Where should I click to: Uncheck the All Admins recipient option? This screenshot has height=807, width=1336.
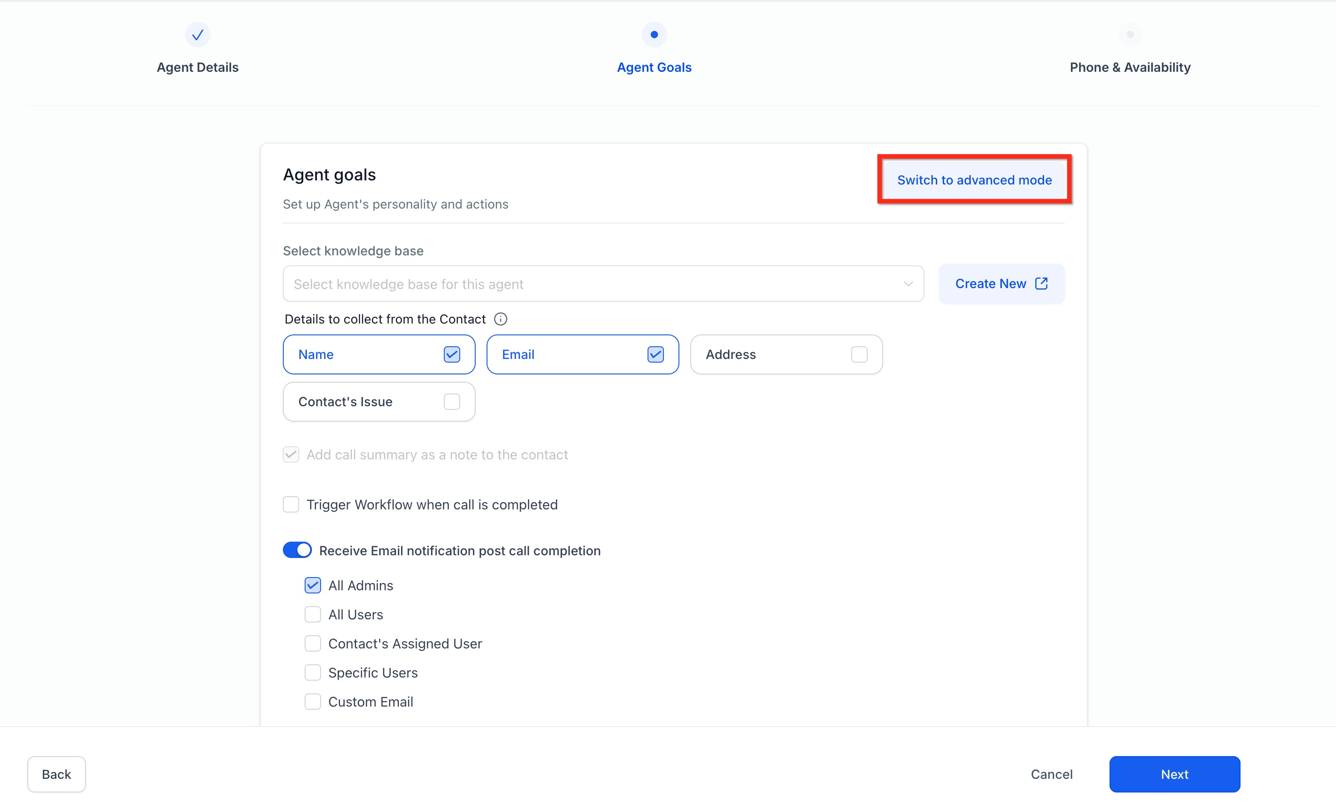point(313,585)
